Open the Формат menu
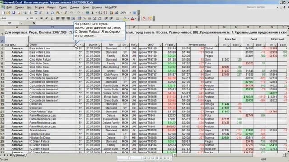289x162 pixels. coord(51,7)
